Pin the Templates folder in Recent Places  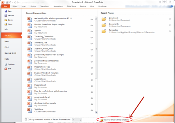[170, 31]
